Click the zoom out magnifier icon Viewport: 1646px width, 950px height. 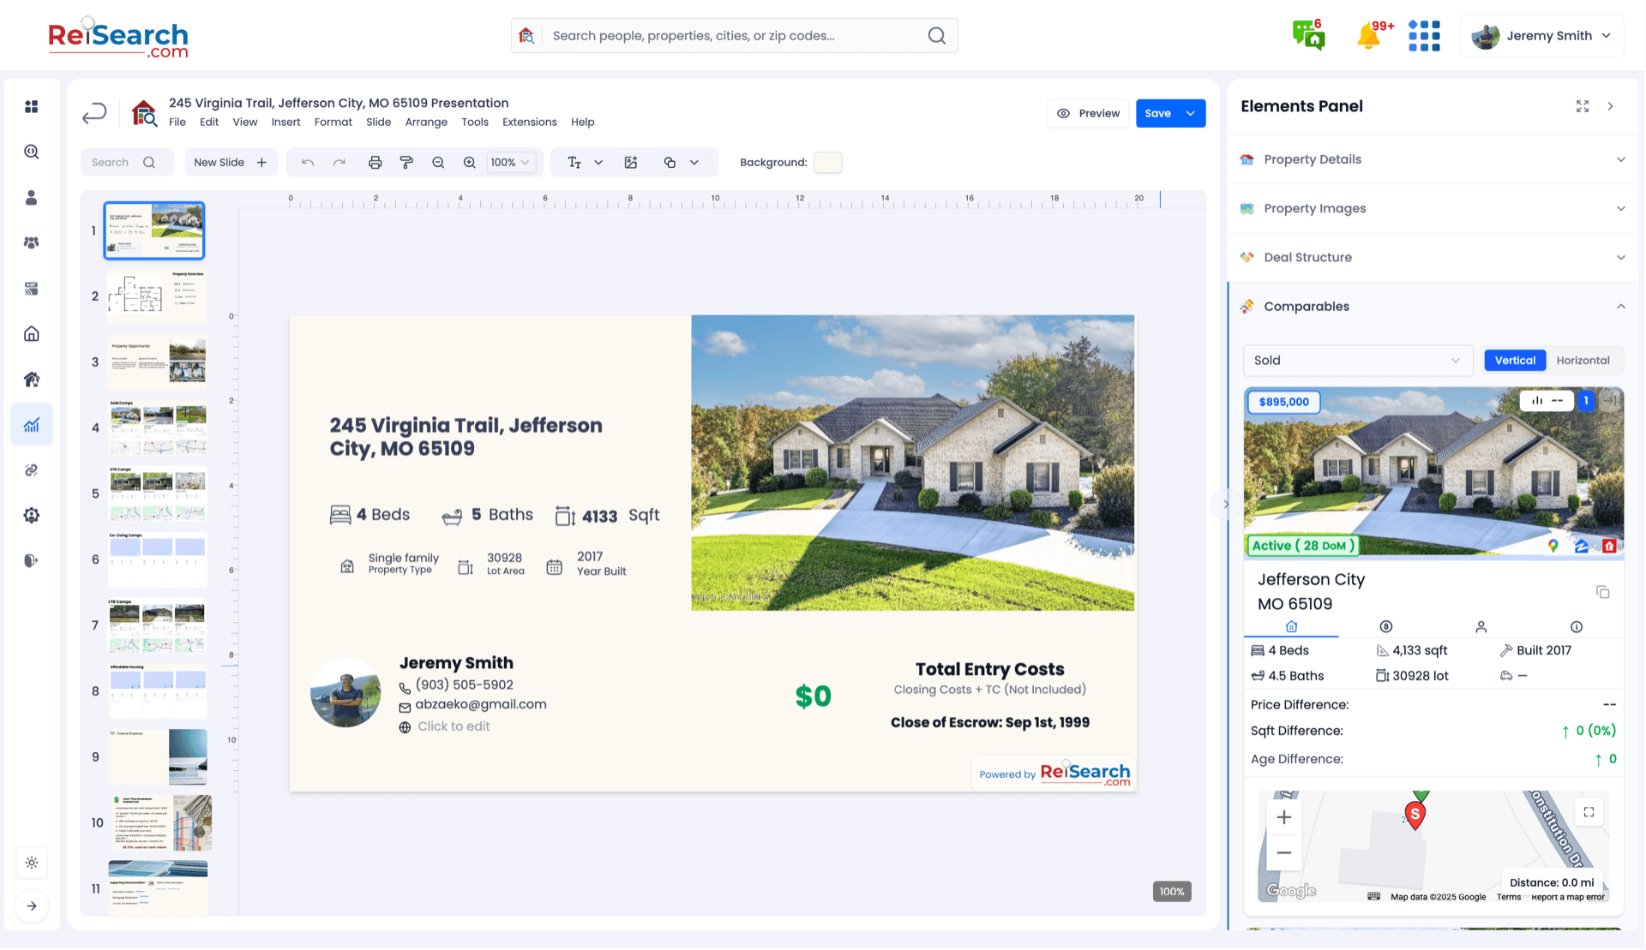tap(438, 163)
